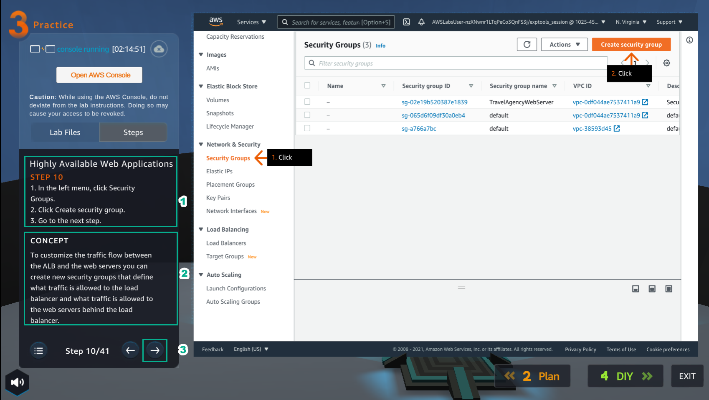Go to the 4 DIY phase button

625,376
